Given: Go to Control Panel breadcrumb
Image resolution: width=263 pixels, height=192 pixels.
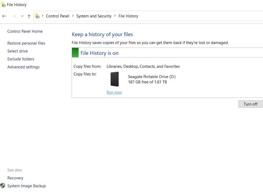Looking at the screenshot, I should click(x=57, y=16).
